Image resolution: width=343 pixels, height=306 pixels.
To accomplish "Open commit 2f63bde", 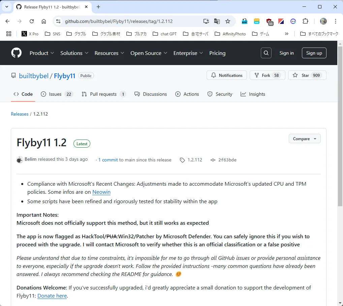I will (x=227, y=160).
